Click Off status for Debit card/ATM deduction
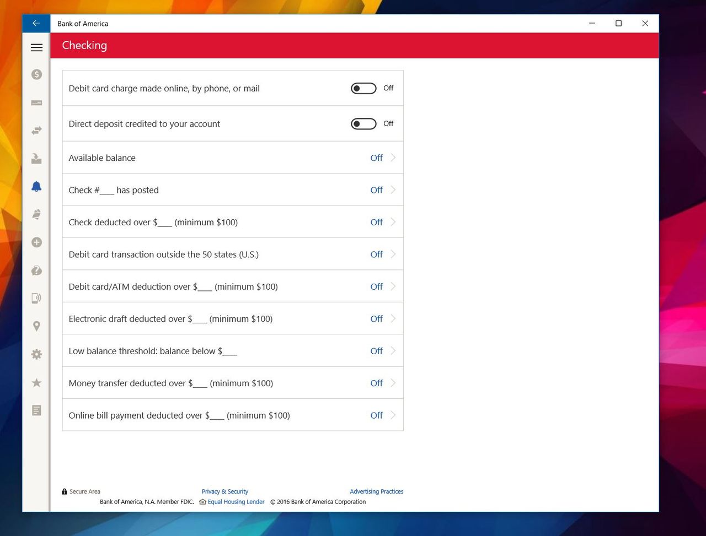Viewport: 706px width, 536px height. (376, 286)
